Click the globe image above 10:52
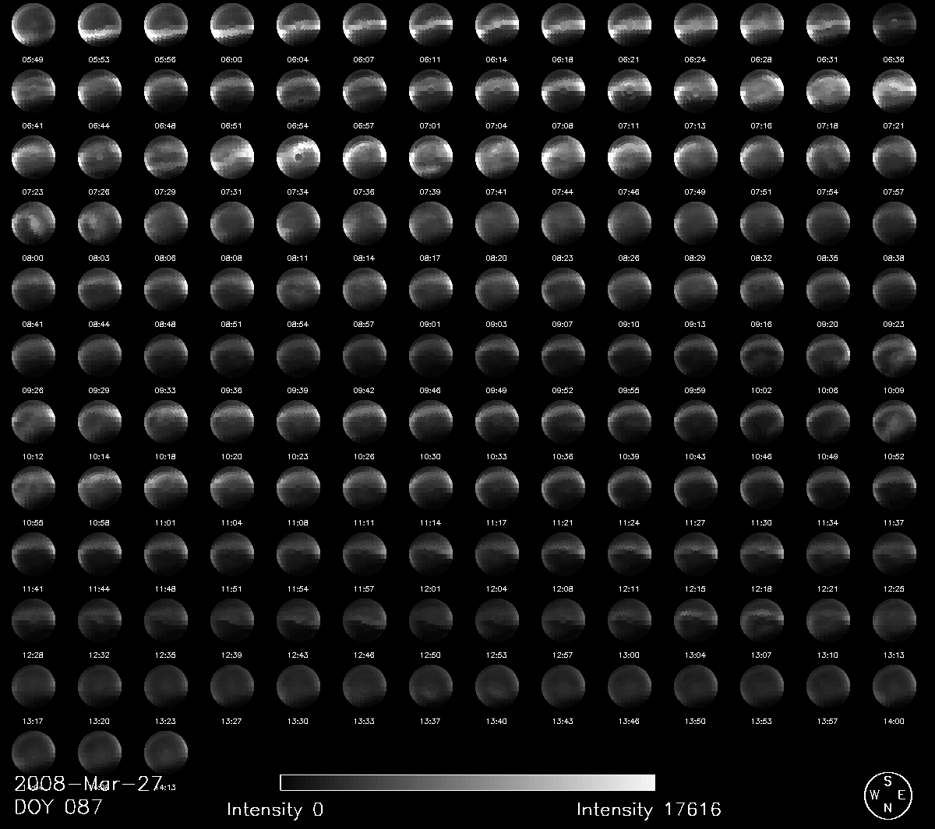The height and width of the screenshot is (829, 935). [894, 423]
